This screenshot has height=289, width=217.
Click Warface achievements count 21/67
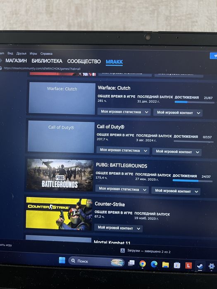[x=208, y=98]
